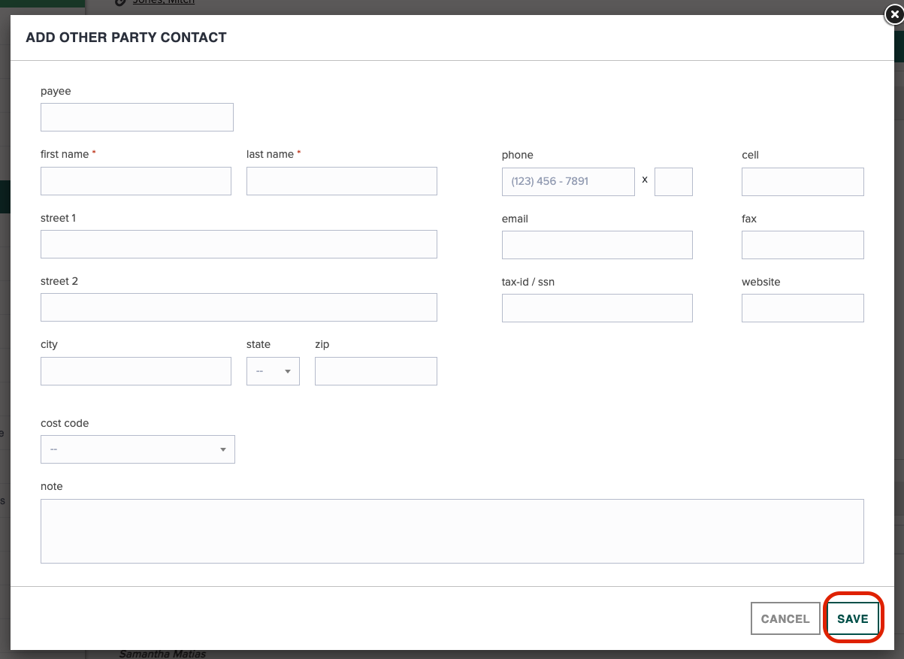Focus the first name field
Screen dimensions: 904x659
pyautogui.click(x=136, y=181)
